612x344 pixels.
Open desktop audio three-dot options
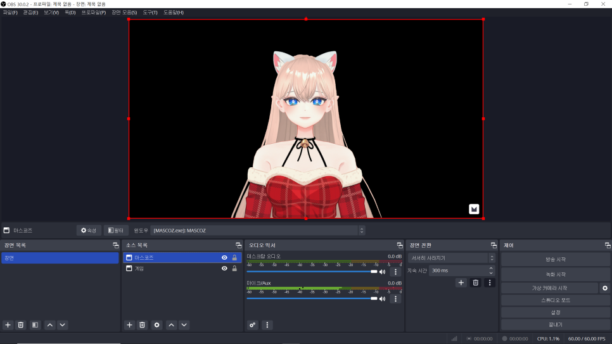395,272
